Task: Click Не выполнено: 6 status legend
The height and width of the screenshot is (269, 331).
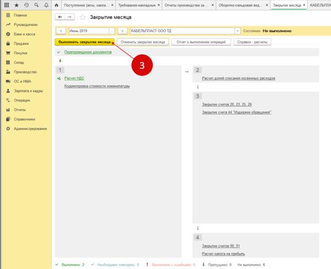Action: tap(251, 265)
